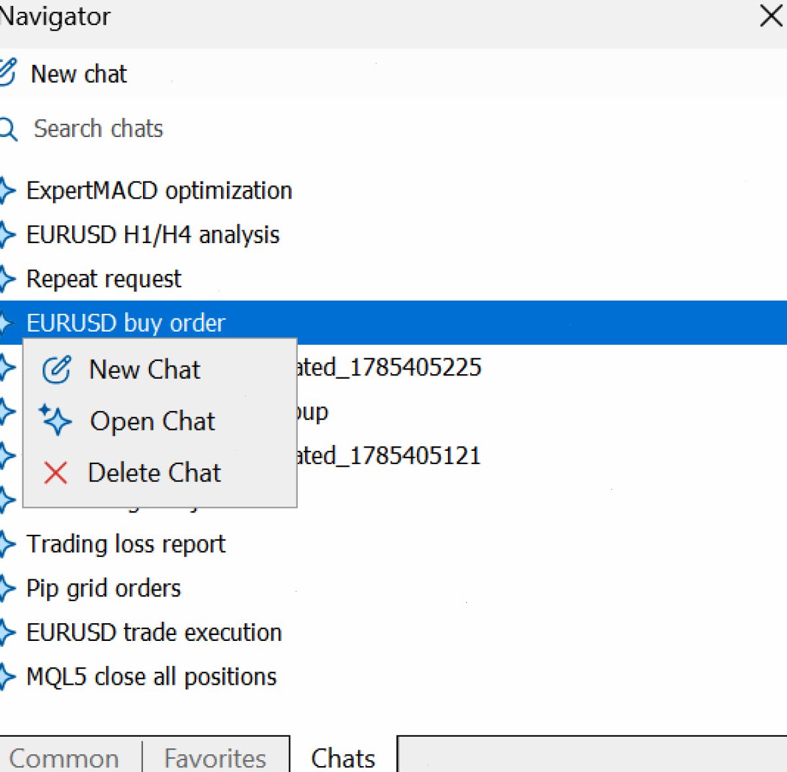This screenshot has width=787, height=772.
Task: Click the sparkle icon beside Repeat request
Action: [7, 279]
